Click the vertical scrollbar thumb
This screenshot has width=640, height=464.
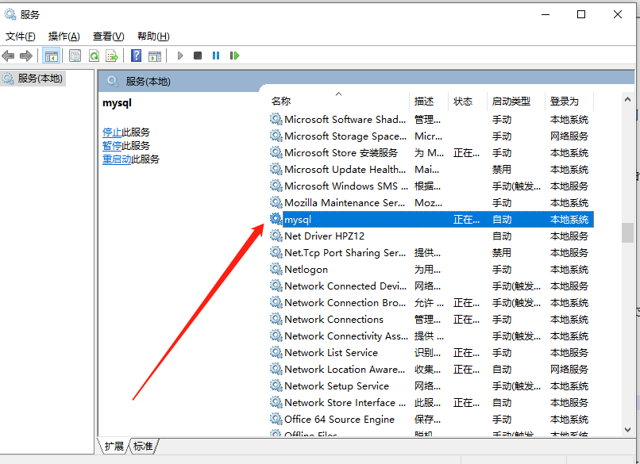627,232
